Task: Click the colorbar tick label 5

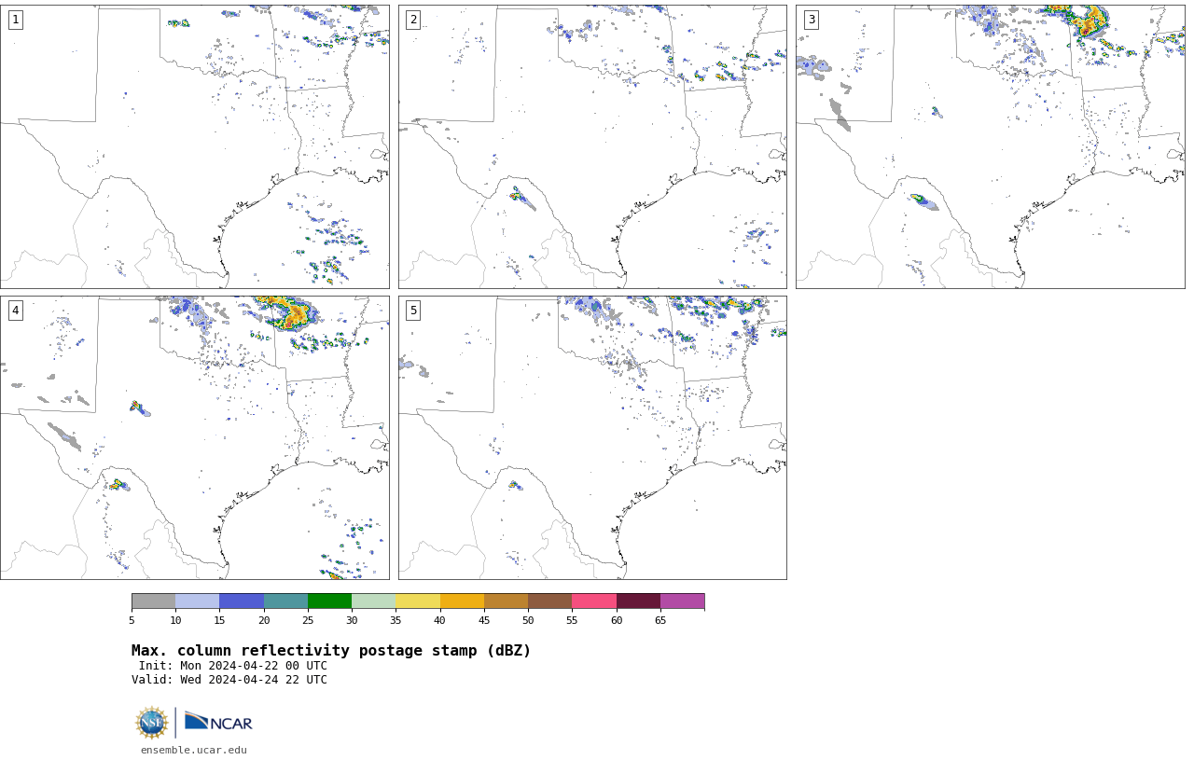Action: (x=132, y=620)
